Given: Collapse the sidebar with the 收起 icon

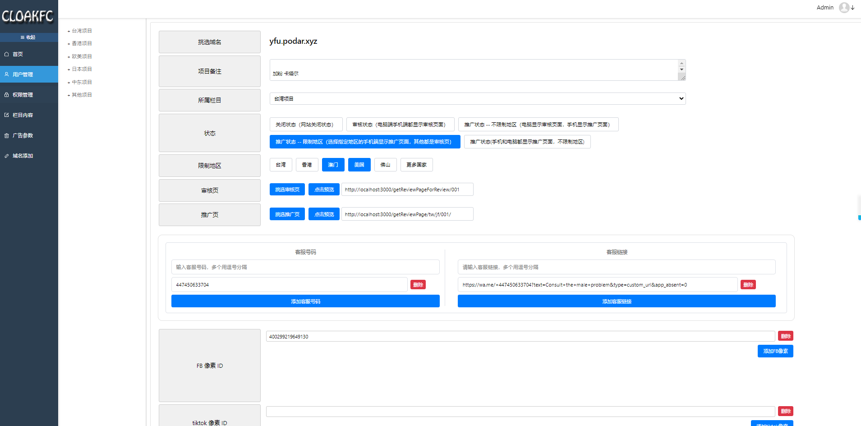Looking at the screenshot, I should [23, 37].
